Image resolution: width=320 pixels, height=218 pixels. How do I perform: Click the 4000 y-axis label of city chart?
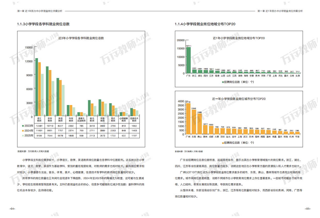[x=181, y=101]
